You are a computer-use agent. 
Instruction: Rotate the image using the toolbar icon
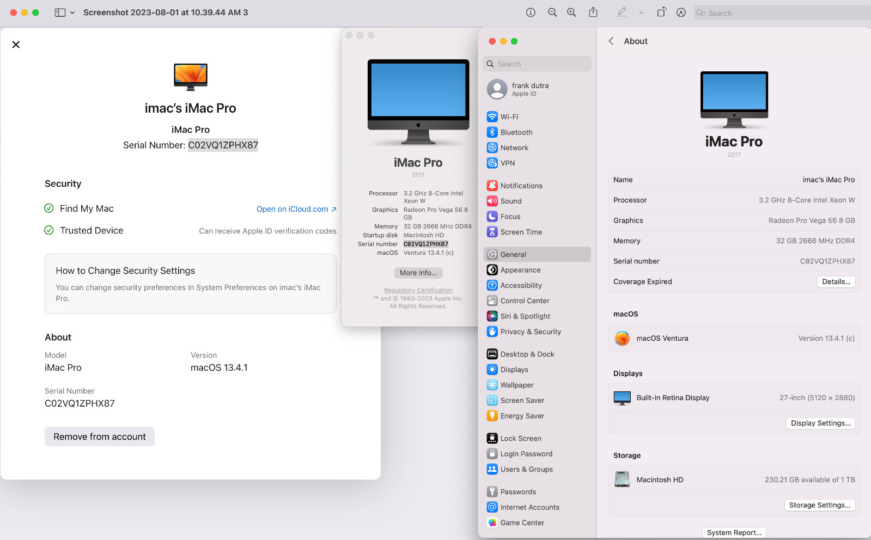click(661, 12)
